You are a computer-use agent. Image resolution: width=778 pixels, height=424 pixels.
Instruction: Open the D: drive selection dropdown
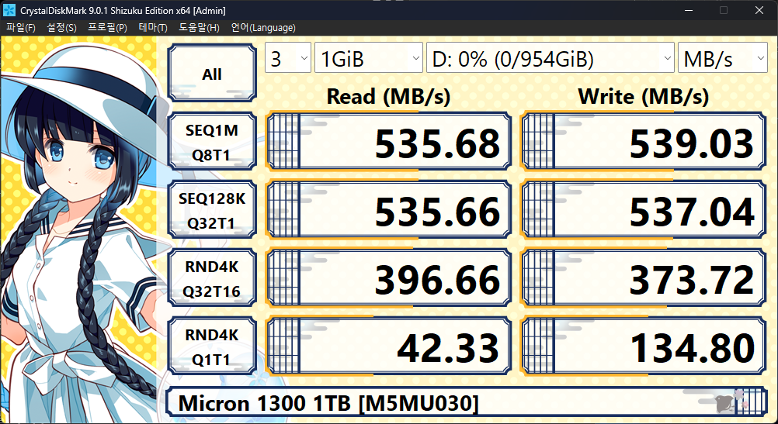[x=550, y=59]
